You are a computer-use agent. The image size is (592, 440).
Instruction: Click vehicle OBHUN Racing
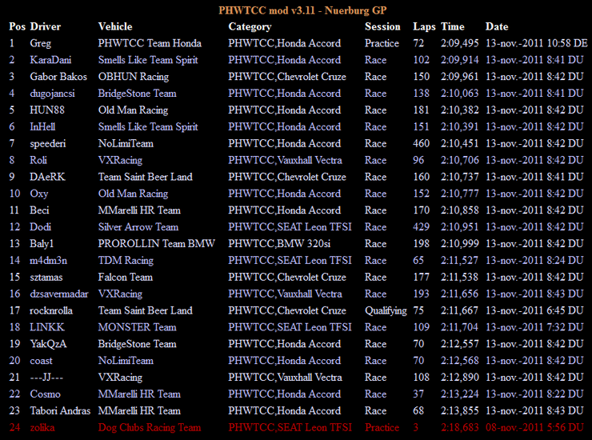[134, 77]
